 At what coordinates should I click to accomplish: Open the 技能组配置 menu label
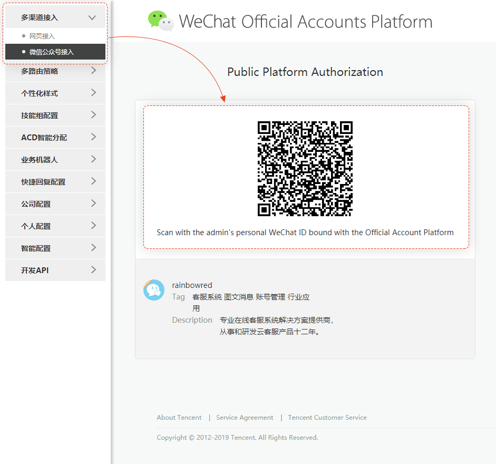coord(40,115)
